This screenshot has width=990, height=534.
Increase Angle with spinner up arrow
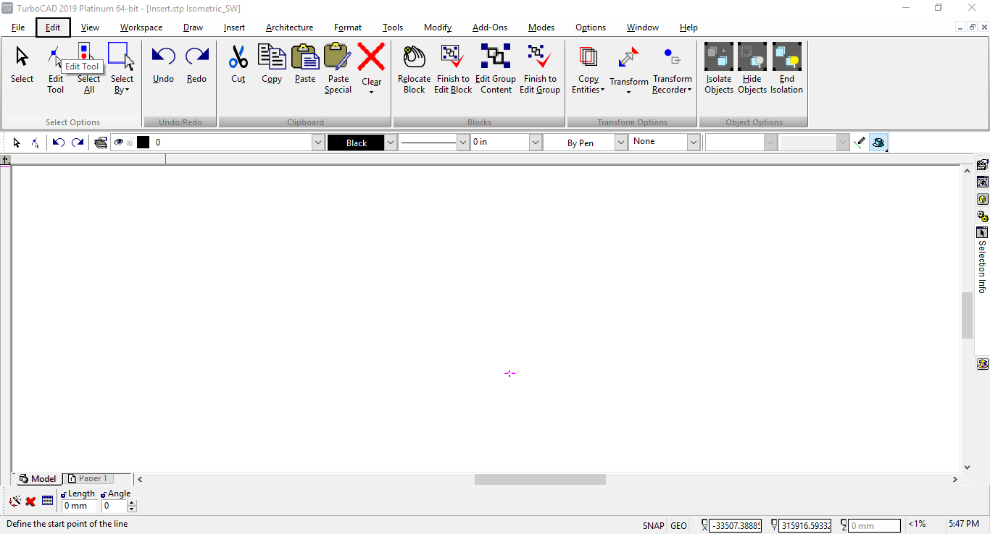click(132, 503)
